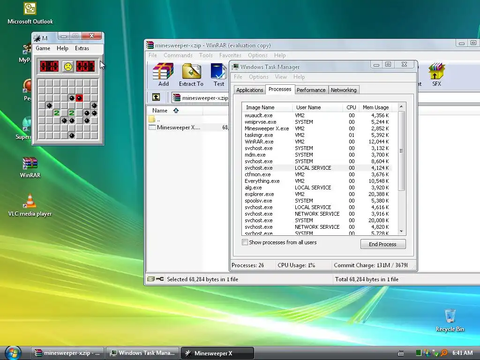Click the Task Manager title bar icon
The height and width of the screenshot is (360, 480).
[235, 67]
